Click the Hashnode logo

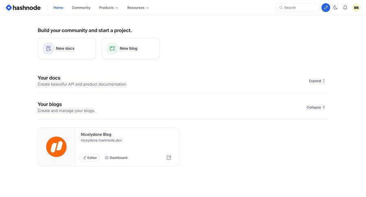pyautogui.click(x=23, y=8)
